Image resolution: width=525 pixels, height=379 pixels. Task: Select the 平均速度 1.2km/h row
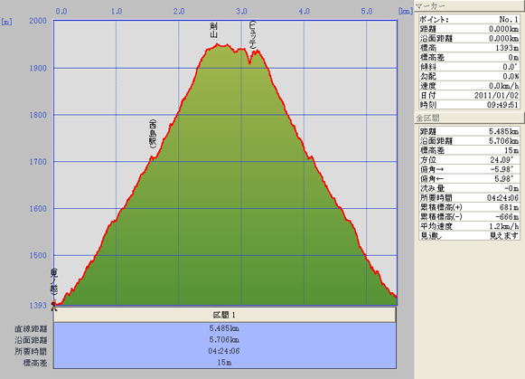pos(469,226)
